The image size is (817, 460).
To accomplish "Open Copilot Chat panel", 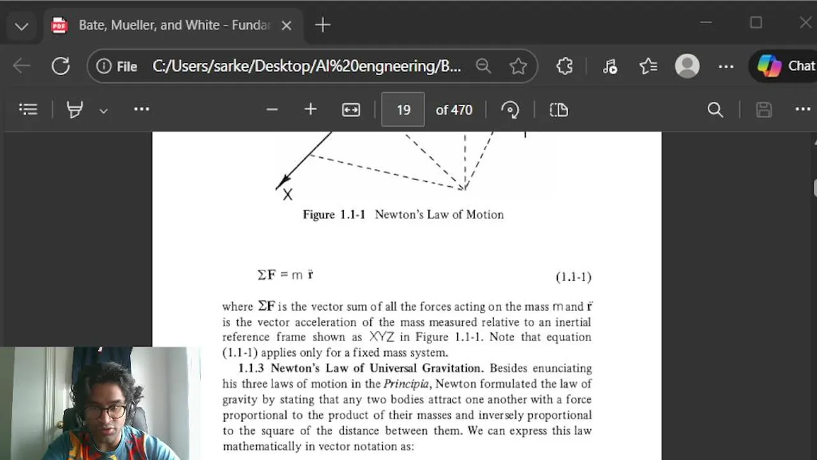I will (784, 66).
